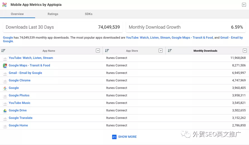Image resolution: width=249 pixels, height=145 pixels.
Task: Click the Google Chrome row placeholder icon
Action: pyautogui.click(x=5, y=81)
